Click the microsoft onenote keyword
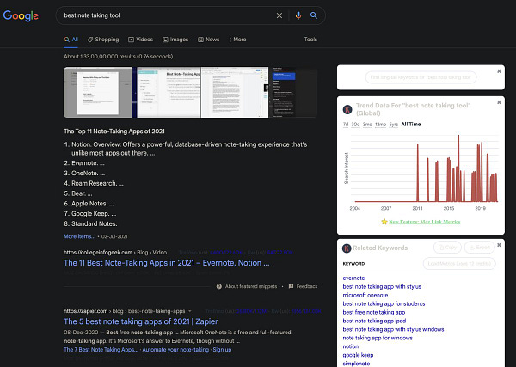Viewport: 516px width, 367px height. [x=365, y=296]
